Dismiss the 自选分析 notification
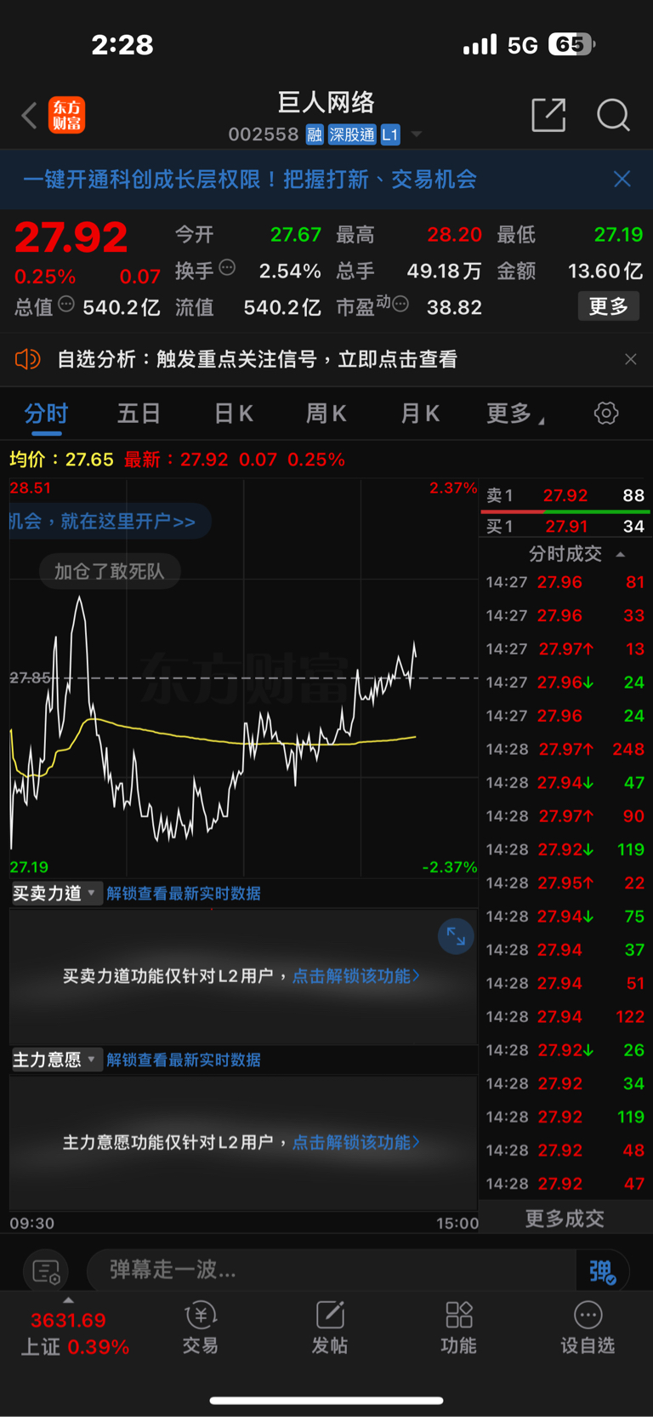Image resolution: width=653 pixels, height=1417 pixels. pos(631,359)
